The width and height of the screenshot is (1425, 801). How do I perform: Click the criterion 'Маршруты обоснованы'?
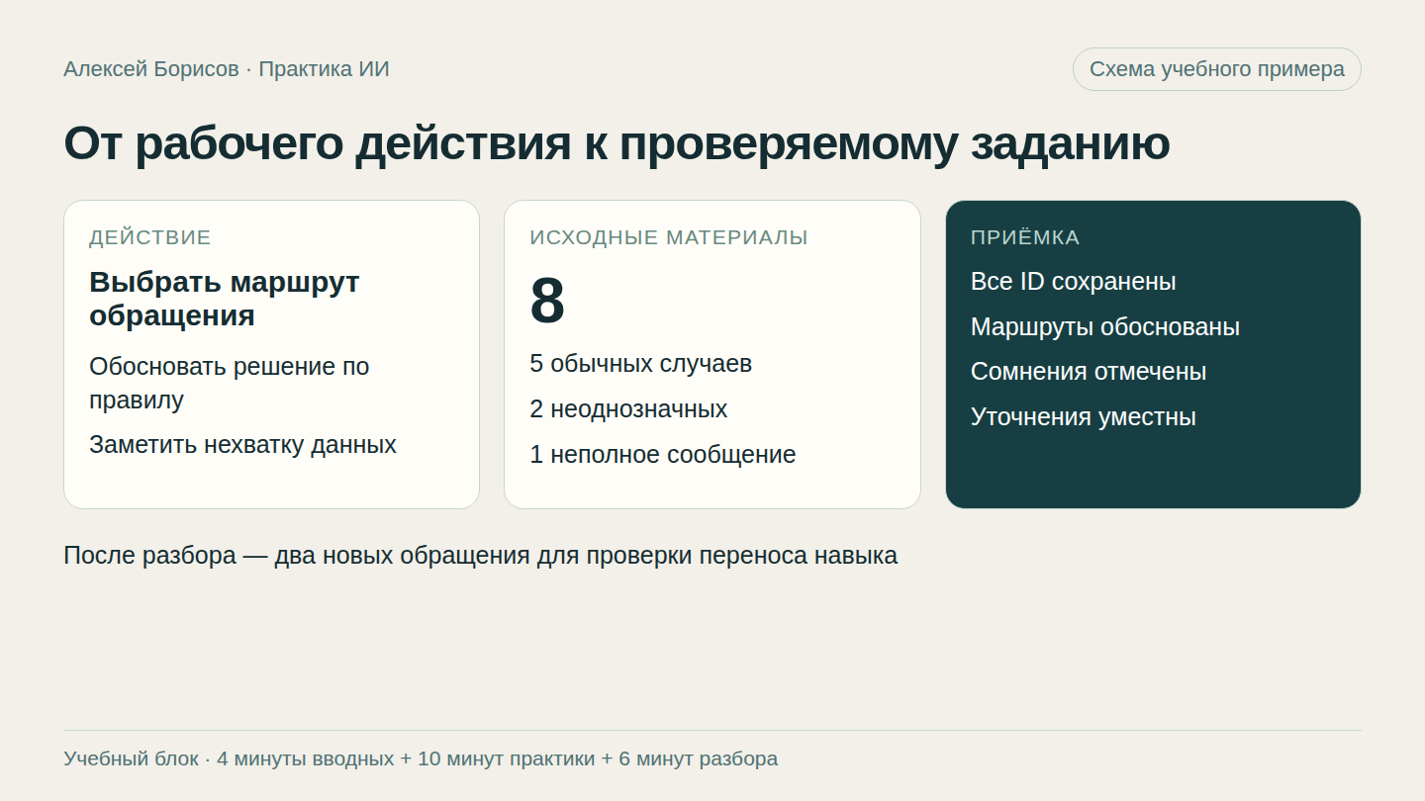(1105, 327)
